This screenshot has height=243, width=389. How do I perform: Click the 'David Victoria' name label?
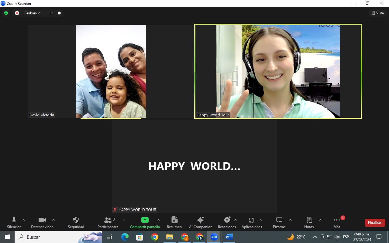tap(42, 115)
